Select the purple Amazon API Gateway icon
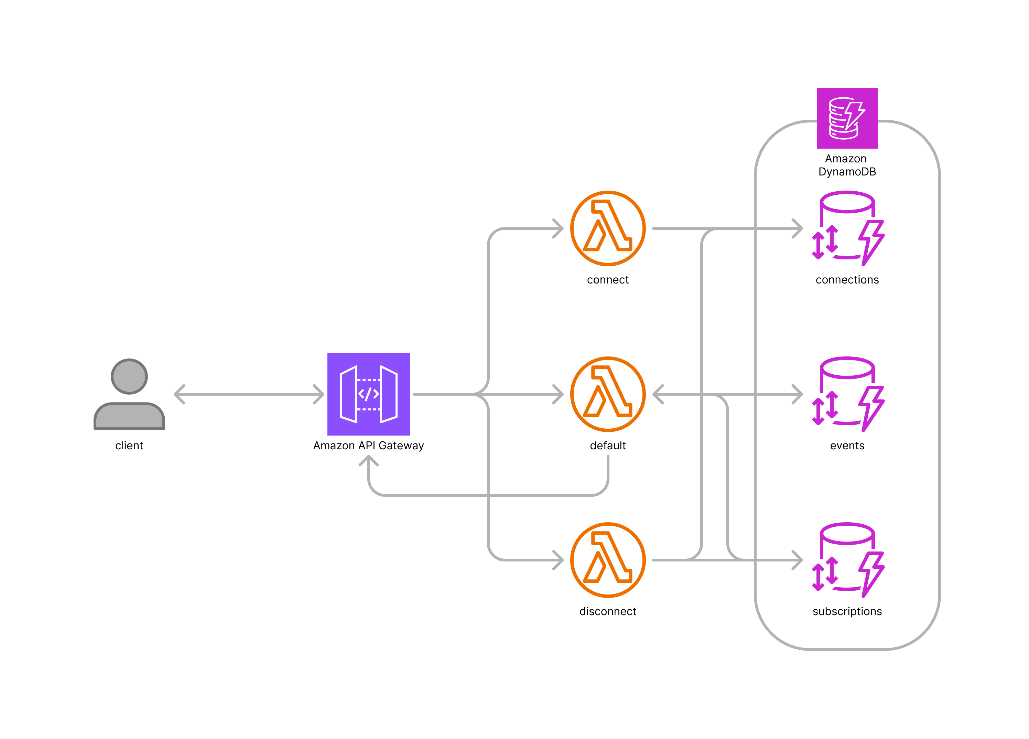This screenshot has height=739, width=1029. [368, 394]
